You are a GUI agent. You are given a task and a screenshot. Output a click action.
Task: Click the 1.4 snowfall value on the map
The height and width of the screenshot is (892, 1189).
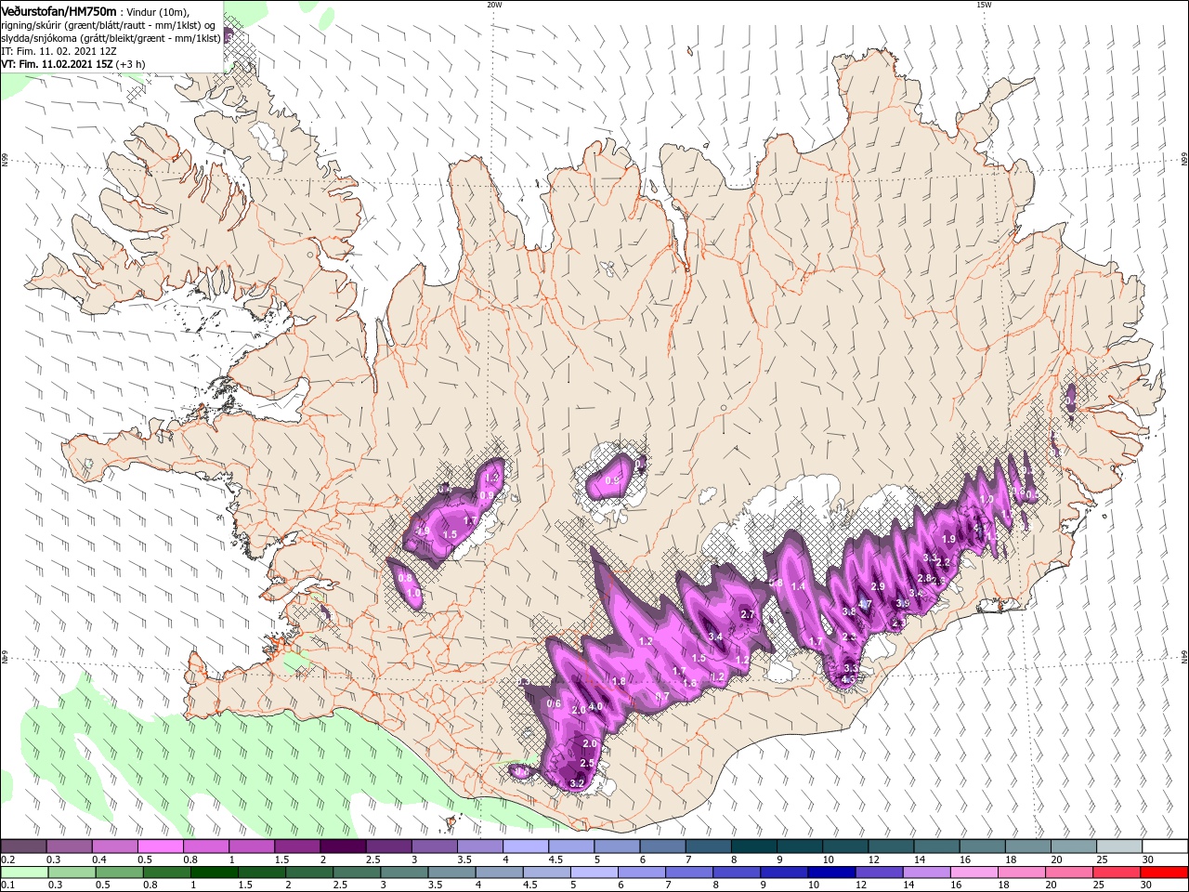pos(798,586)
